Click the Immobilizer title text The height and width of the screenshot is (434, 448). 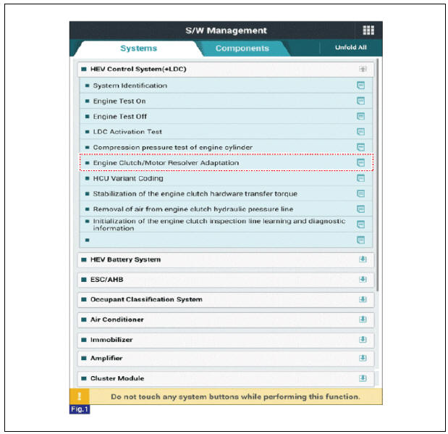click(111, 340)
